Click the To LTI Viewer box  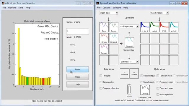pyautogui.click(x=134, y=73)
